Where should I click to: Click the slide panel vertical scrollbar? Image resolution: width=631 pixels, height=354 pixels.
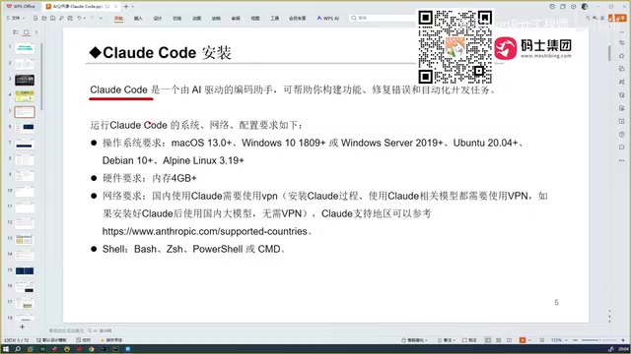pyautogui.click(x=41, y=77)
